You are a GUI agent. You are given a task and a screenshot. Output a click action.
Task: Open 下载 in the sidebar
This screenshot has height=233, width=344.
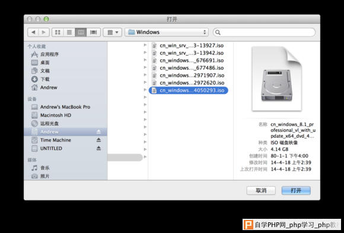tap(65, 79)
